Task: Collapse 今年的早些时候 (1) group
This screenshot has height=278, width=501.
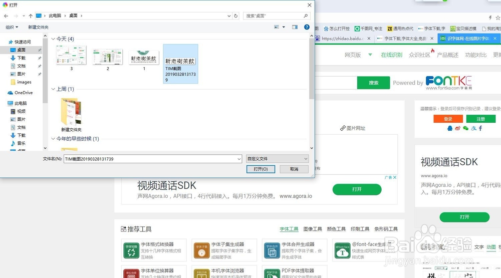Action: pyautogui.click(x=53, y=139)
